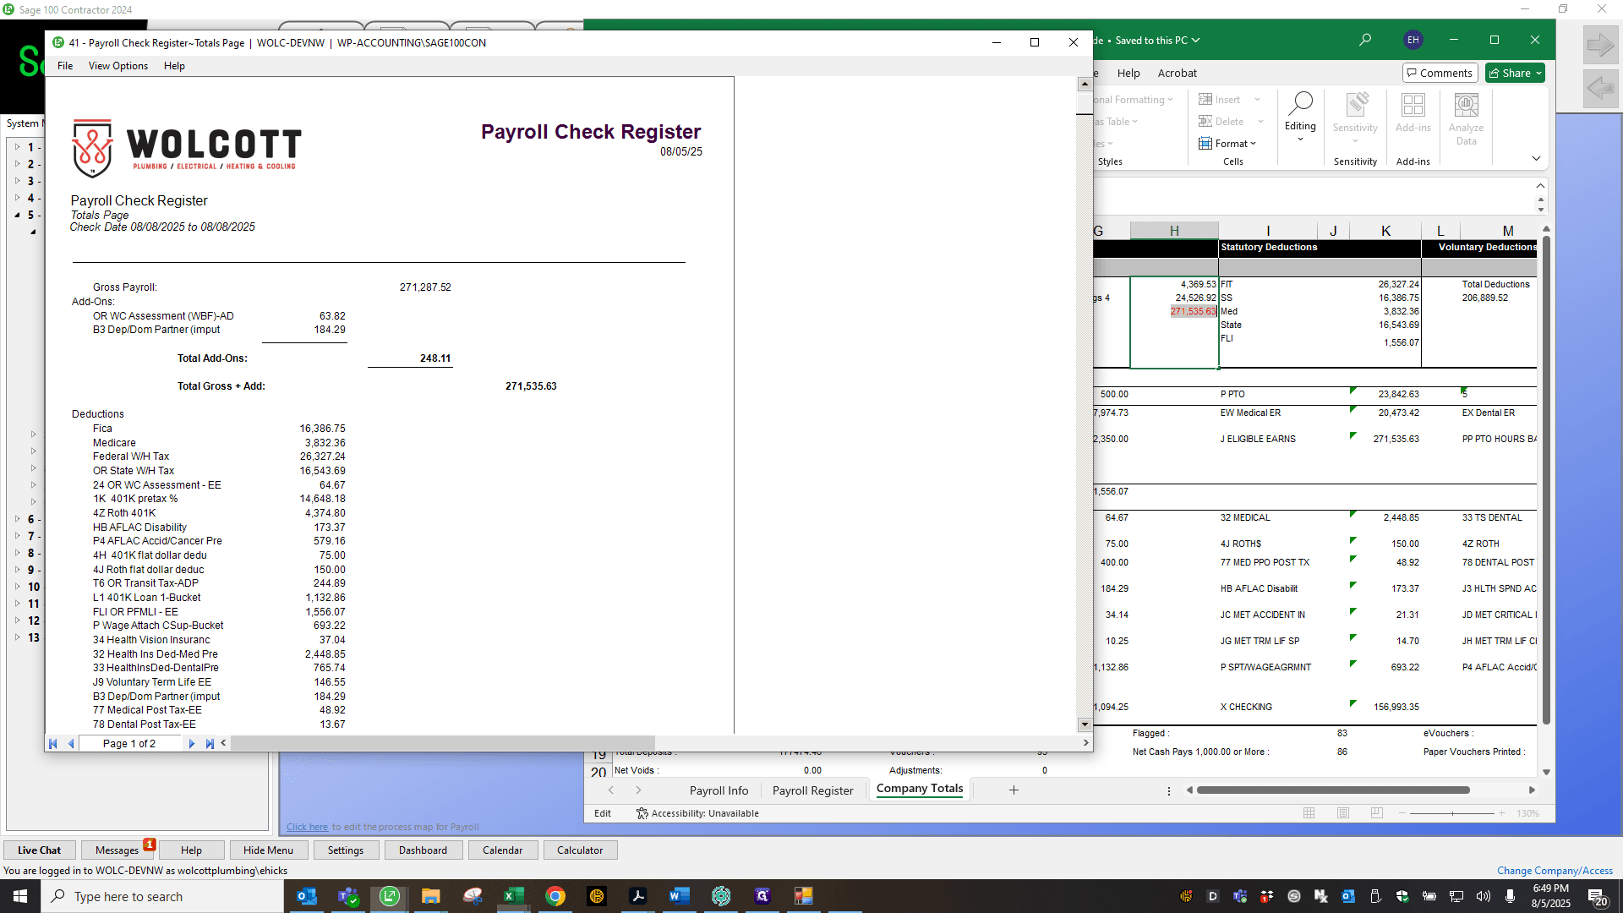Select column H header in Excel
Screen dimensions: 1623x913
pyautogui.click(x=1173, y=231)
